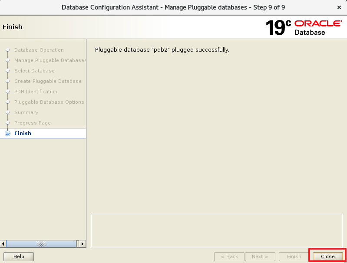Click the Finish page heading
This screenshot has width=347, height=263.
coord(13,27)
